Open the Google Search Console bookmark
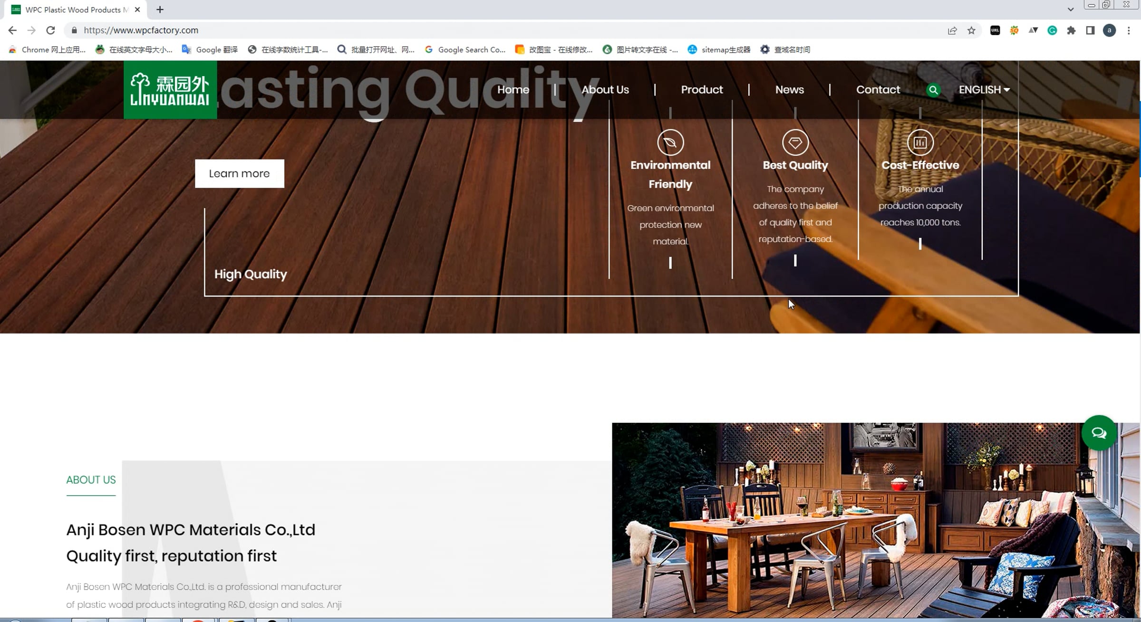 [x=465, y=50]
